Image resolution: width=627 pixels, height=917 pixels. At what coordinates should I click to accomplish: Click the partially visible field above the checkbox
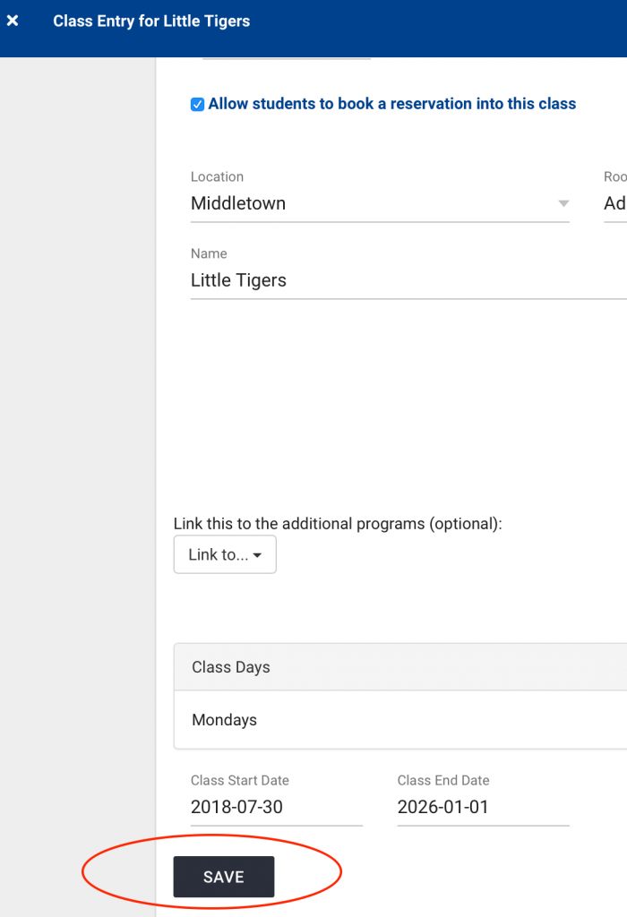pyautogui.click(x=287, y=54)
